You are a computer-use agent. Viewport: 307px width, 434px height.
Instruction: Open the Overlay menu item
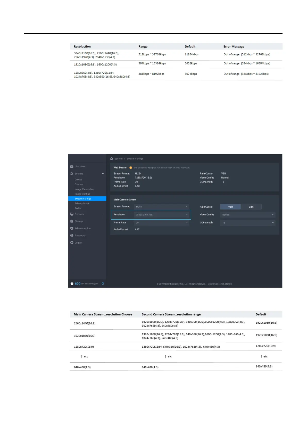click(x=79, y=185)
